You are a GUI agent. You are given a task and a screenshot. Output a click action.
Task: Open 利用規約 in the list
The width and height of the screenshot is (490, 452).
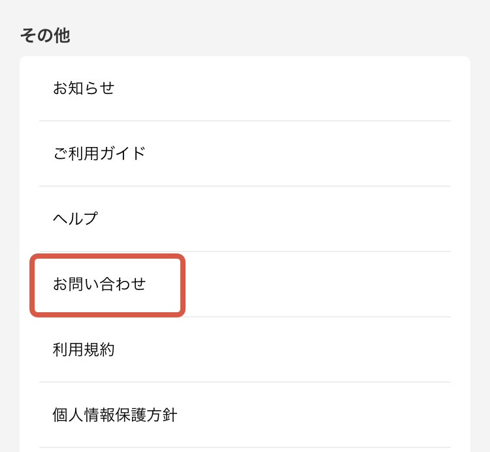84,349
